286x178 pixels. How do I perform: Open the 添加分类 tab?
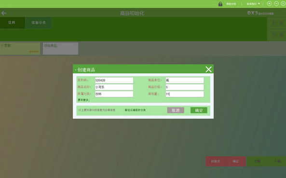[39, 23]
